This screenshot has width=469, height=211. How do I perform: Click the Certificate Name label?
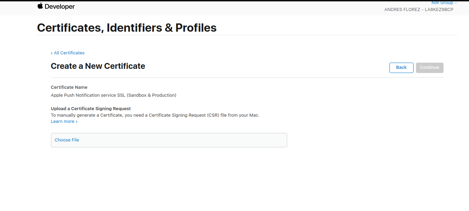pos(69,87)
